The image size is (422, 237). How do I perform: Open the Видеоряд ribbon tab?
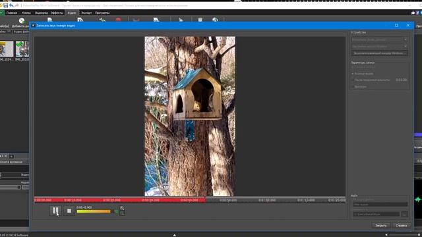point(41,13)
